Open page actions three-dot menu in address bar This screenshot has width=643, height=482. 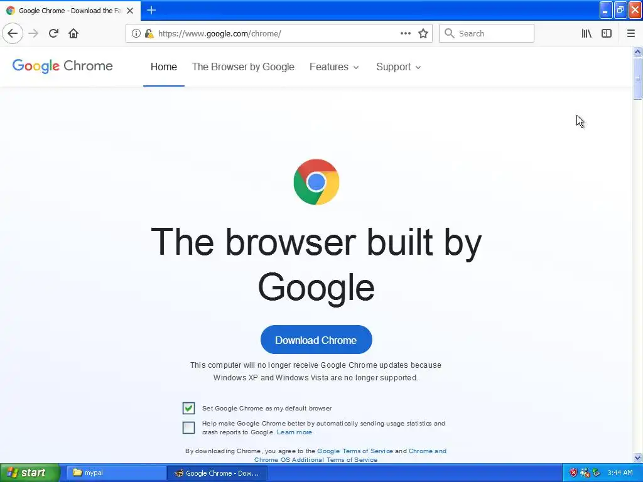coord(405,33)
